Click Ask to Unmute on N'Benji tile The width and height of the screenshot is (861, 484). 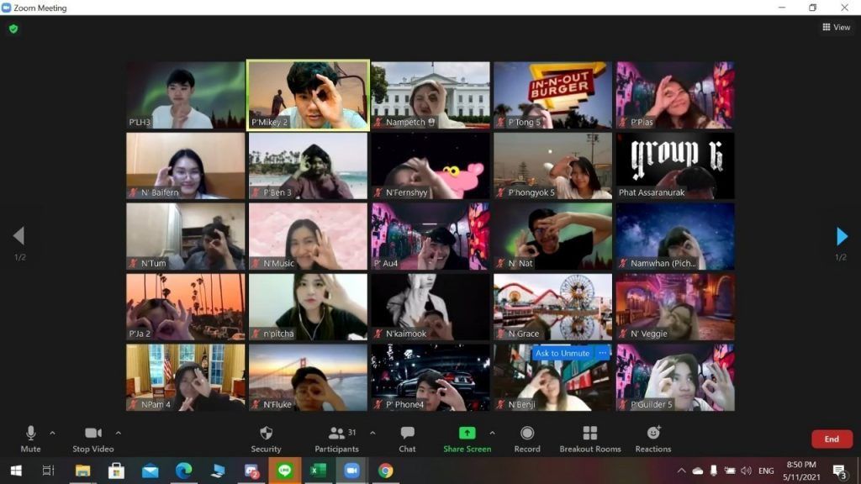click(563, 354)
